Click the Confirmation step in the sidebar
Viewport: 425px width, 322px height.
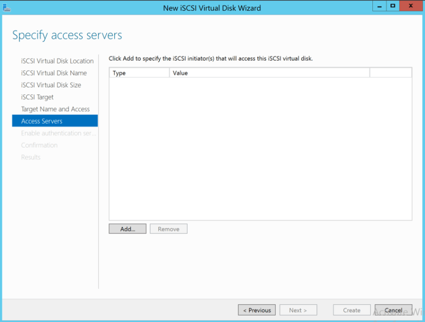coord(39,145)
